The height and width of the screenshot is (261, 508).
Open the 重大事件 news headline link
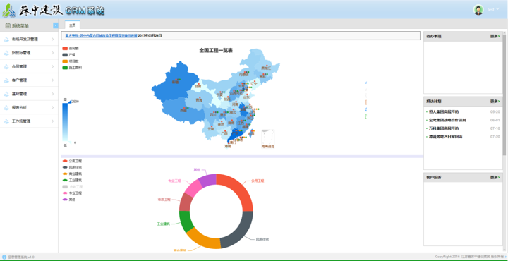pos(101,35)
